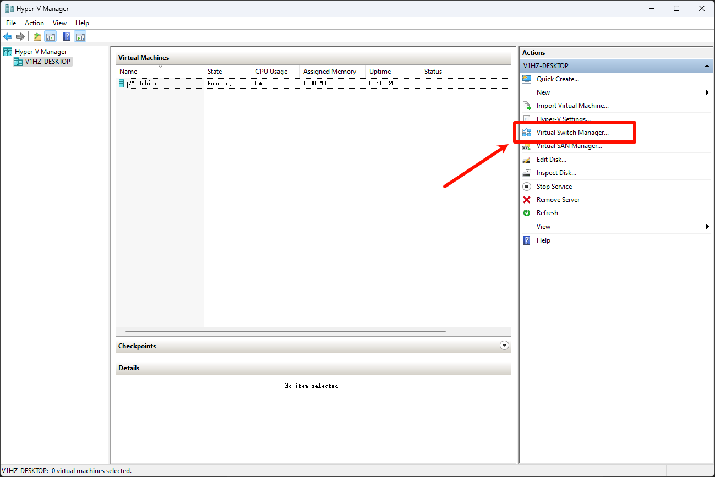Toggle the Show/Hide Action Pane toolbar button
The image size is (715, 477).
[80, 37]
